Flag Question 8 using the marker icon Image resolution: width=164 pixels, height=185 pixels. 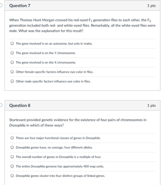tap(1, 105)
